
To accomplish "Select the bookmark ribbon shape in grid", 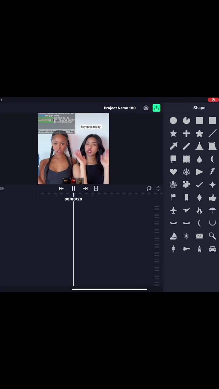I will click(x=186, y=198).
